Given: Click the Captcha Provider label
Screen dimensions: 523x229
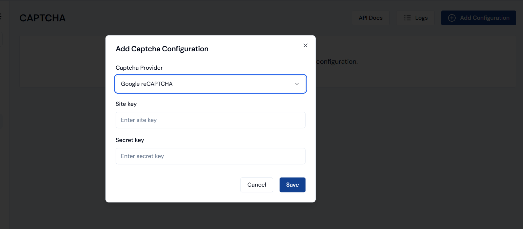Looking at the screenshot, I should pyautogui.click(x=139, y=68).
